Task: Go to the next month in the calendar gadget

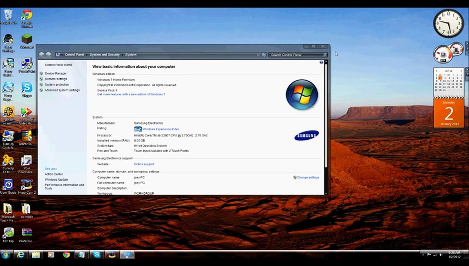Action: click(x=461, y=71)
